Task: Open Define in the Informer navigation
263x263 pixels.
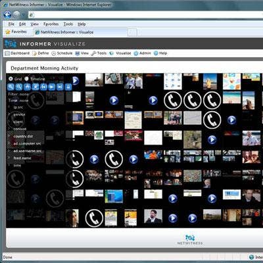Action: point(40,53)
